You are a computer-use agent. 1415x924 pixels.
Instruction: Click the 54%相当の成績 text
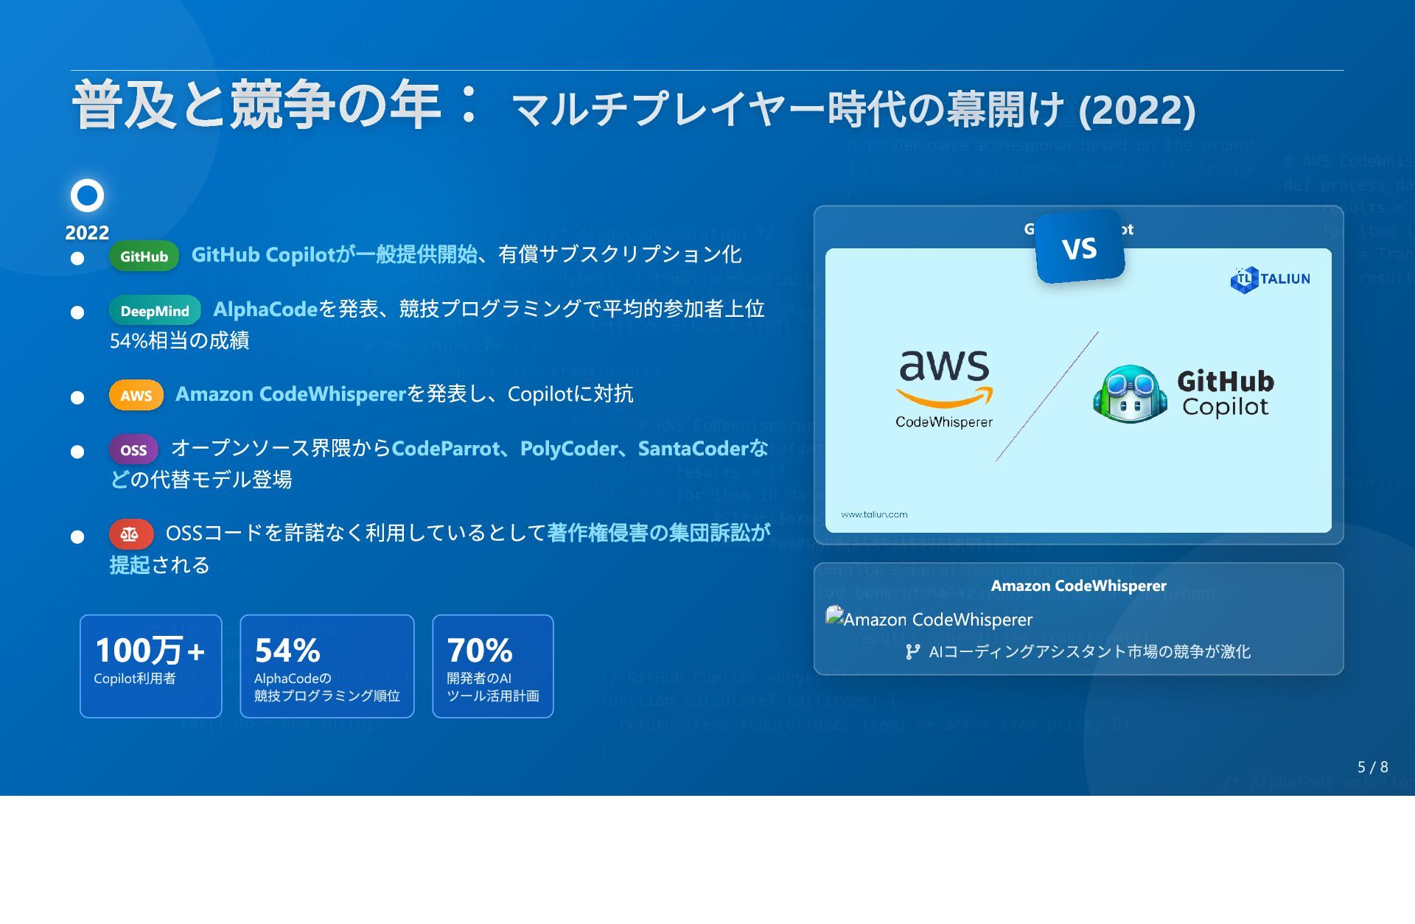coord(180,340)
